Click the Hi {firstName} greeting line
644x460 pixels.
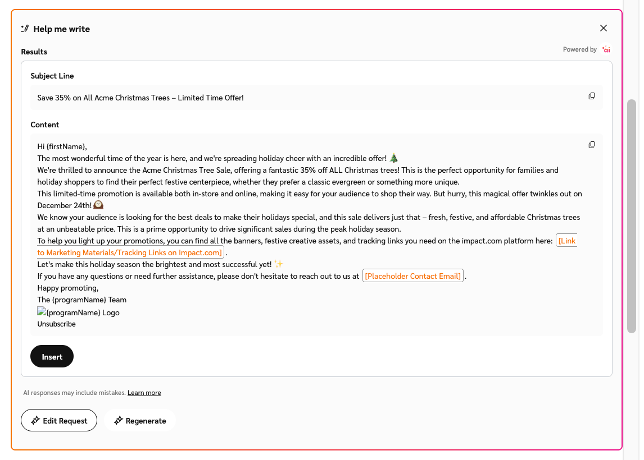click(62, 146)
